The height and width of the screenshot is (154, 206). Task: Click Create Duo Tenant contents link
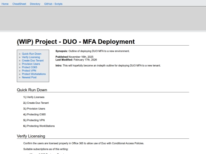(33, 60)
